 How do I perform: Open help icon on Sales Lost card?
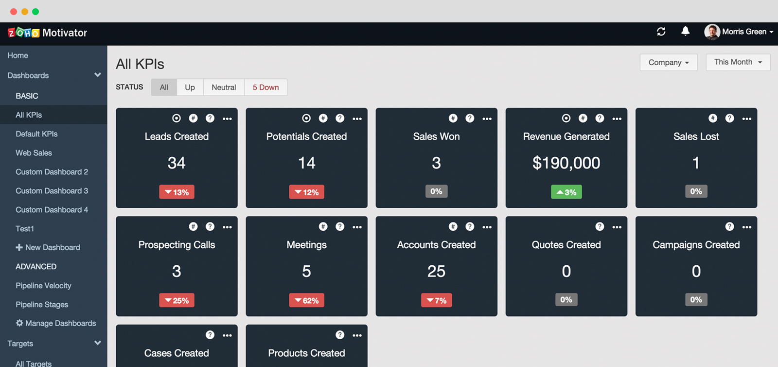tap(729, 118)
